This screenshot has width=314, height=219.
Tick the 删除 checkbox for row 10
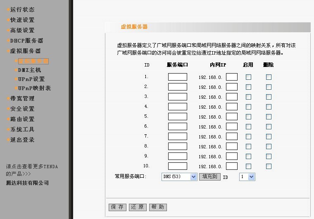coord(269,166)
